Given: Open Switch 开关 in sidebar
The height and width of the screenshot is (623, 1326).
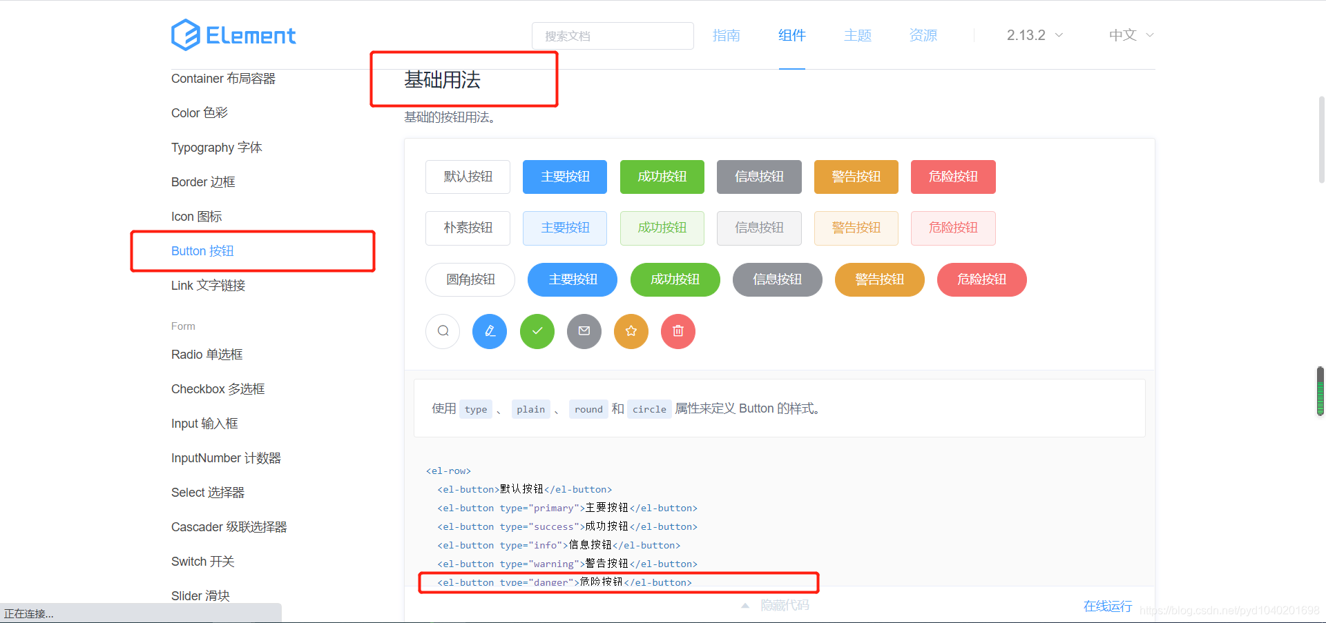Looking at the screenshot, I should [203, 562].
